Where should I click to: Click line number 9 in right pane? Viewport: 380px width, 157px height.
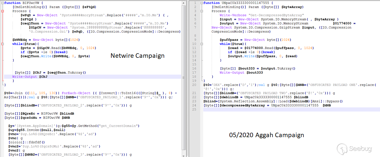coord(195,40)
